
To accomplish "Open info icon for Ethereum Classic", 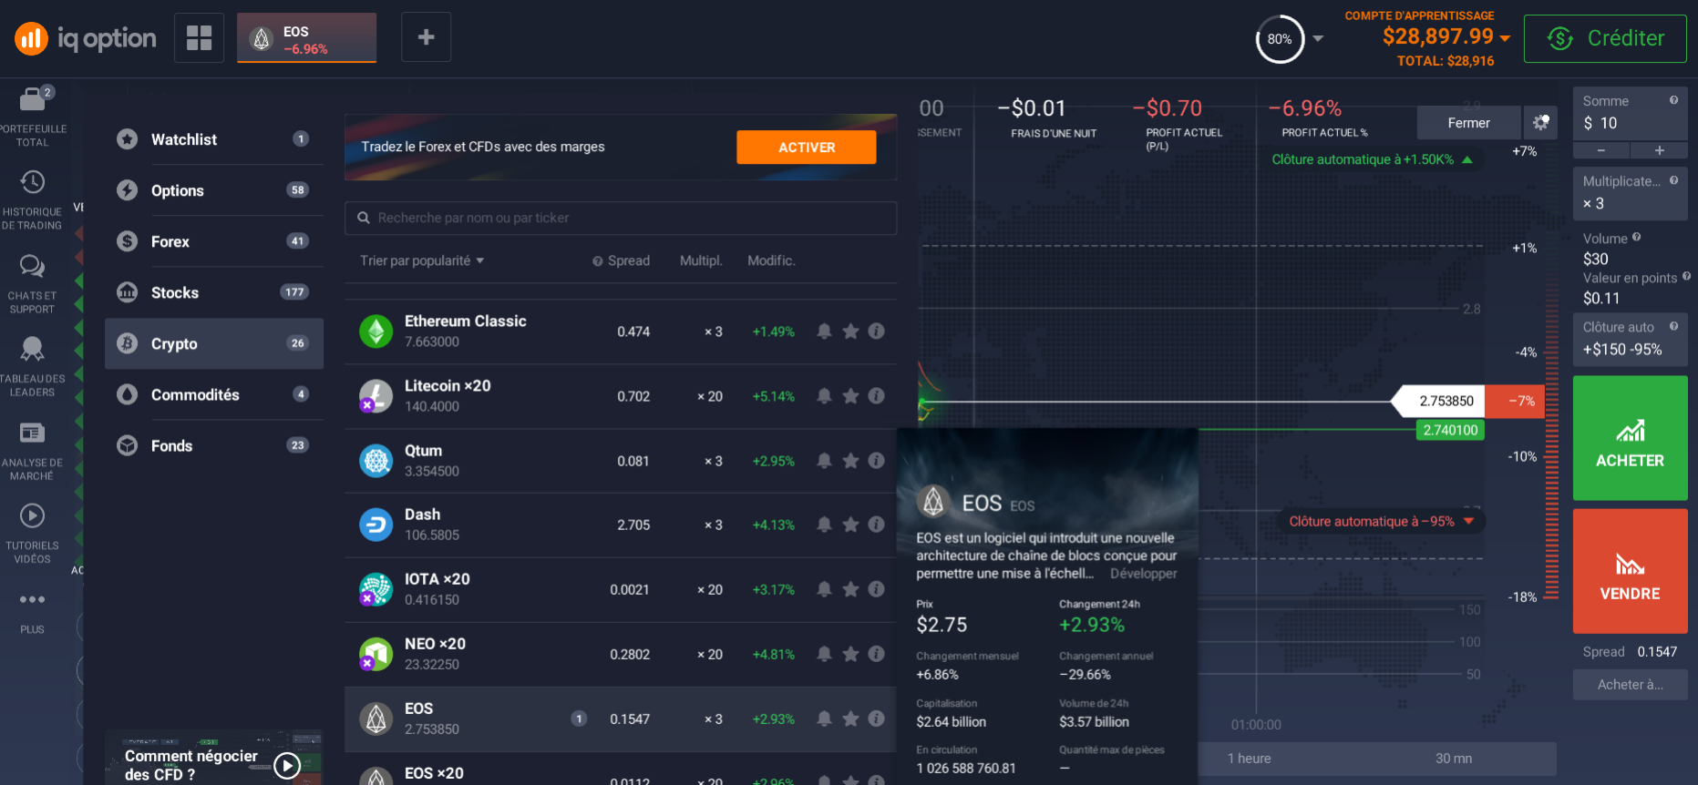I will tap(876, 331).
